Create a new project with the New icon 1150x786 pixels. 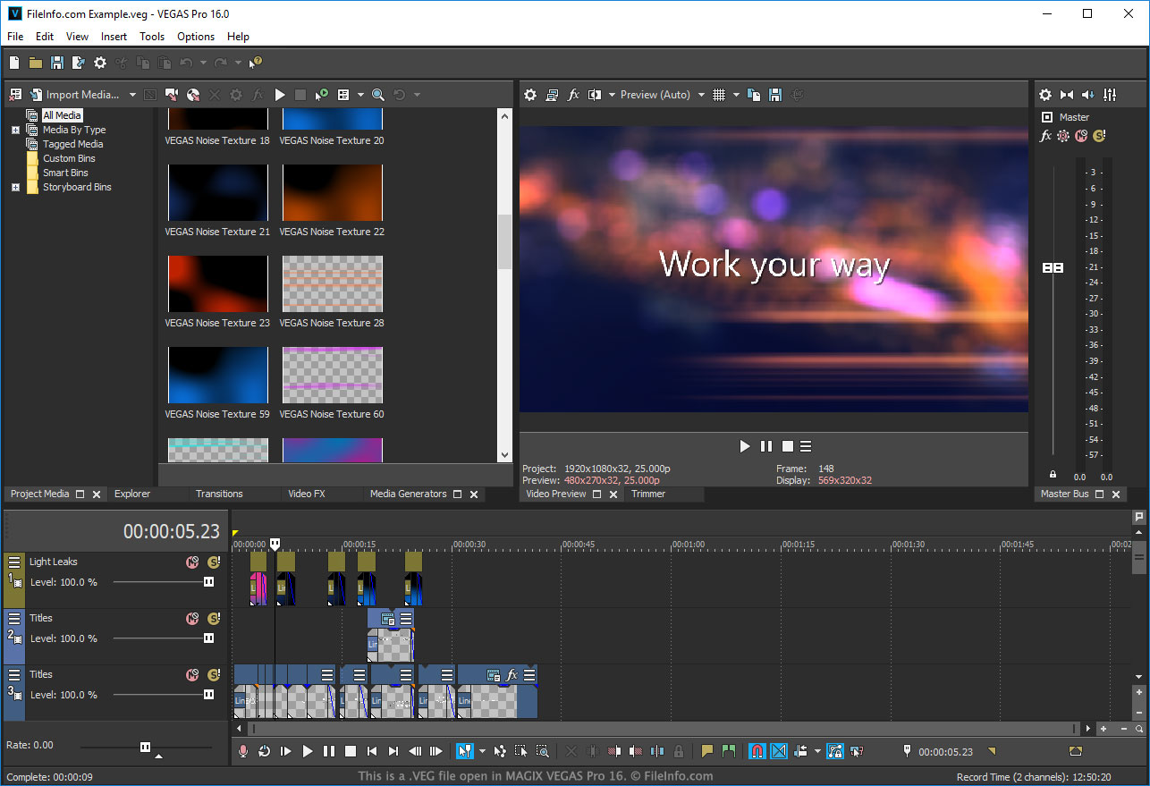click(x=14, y=63)
